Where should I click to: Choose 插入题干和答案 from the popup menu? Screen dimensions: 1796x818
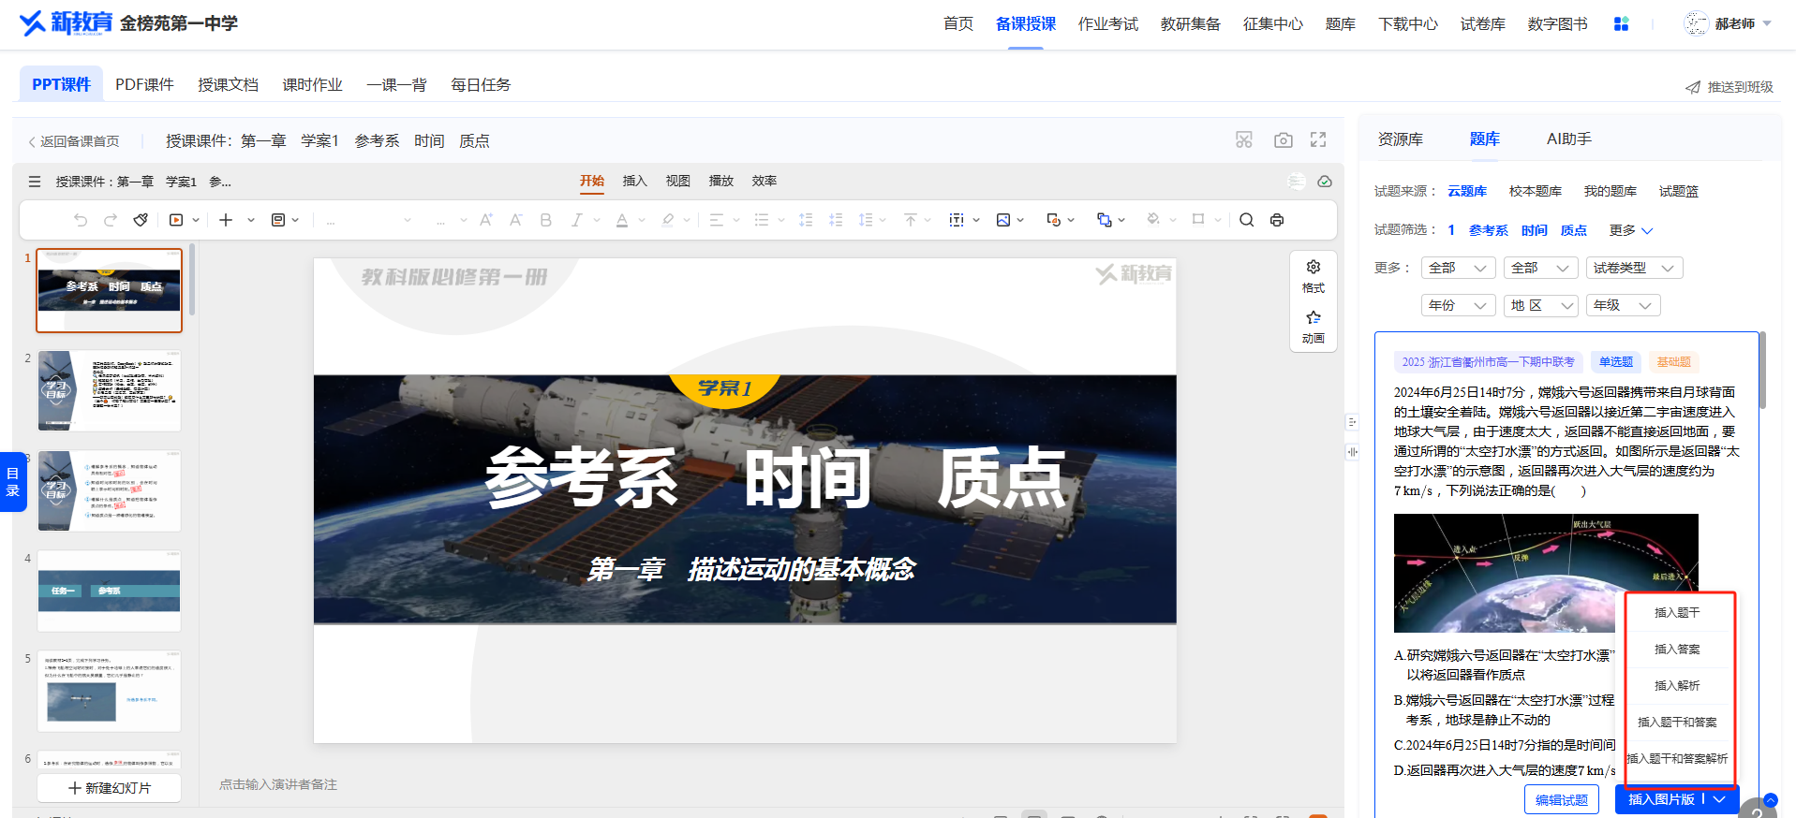click(x=1677, y=722)
